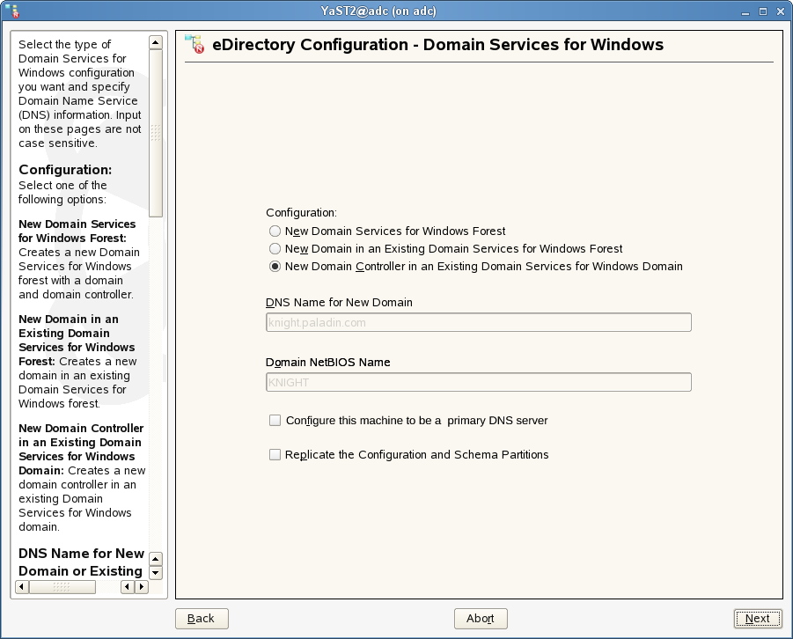Click 'New Domain Services for Windows Forest:' help text

(x=77, y=231)
